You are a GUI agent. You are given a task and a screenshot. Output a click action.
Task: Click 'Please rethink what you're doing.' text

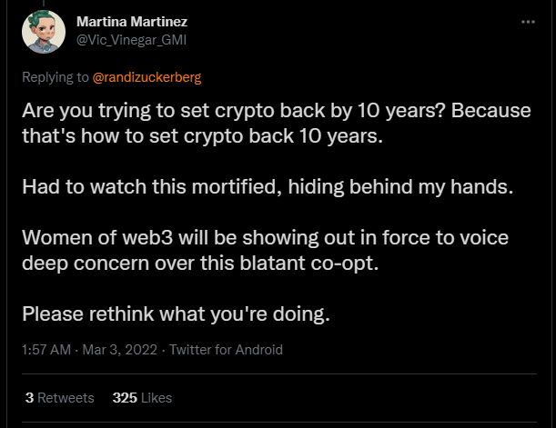[176, 314]
